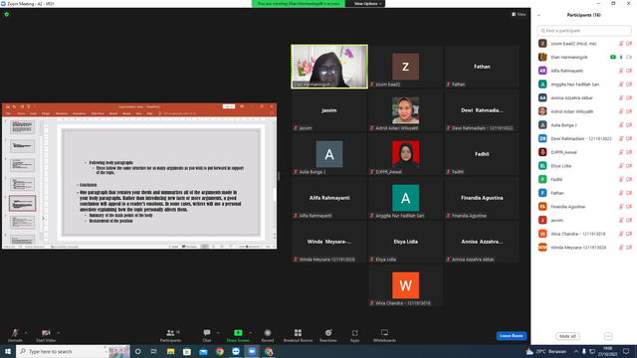Open Google Chrome from taskbar

(x=219, y=351)
